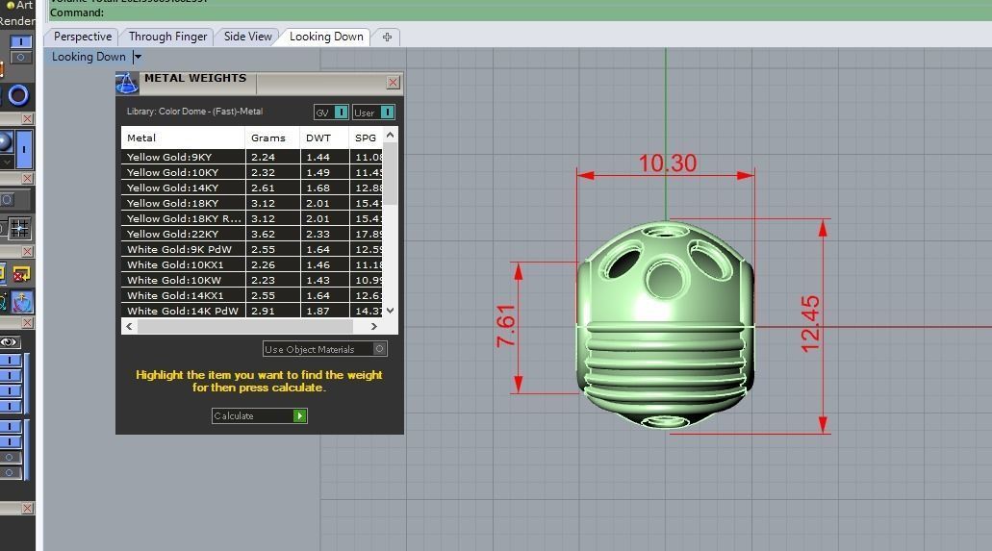Viewport: 992px width, 551px height.
Task: Click the metal list scroll-right arrow
Action: coord(374,326)
